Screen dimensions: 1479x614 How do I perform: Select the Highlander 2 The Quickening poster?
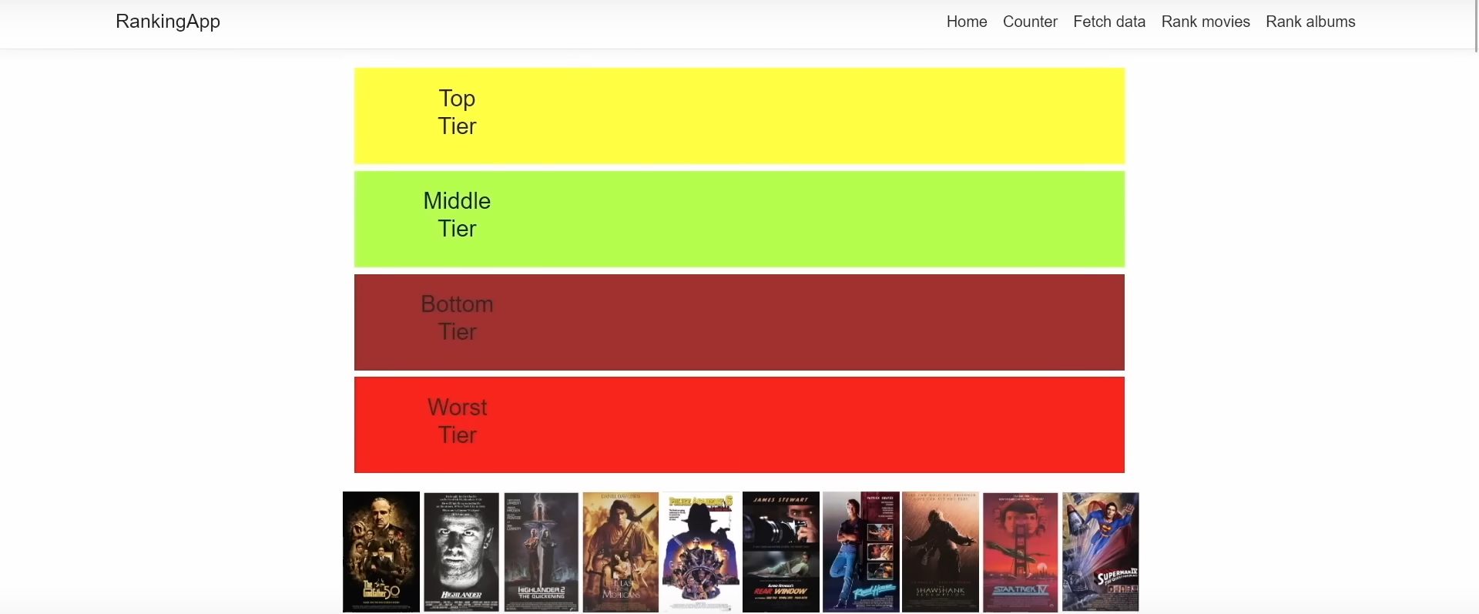tap(540, 552)
